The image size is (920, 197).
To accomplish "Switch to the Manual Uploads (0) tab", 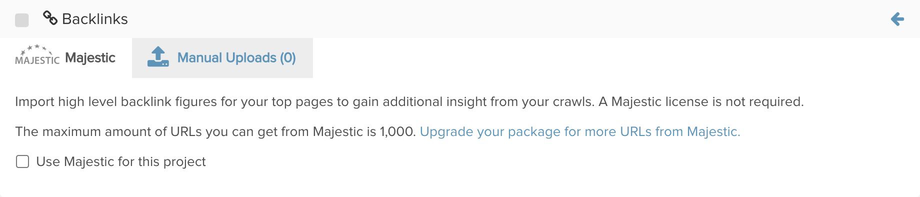I will point(222,57).
